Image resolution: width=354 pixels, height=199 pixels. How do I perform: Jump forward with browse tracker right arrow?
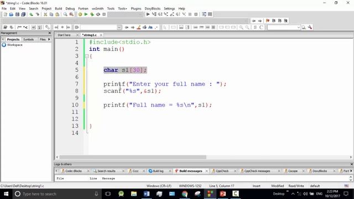[260, 21]
